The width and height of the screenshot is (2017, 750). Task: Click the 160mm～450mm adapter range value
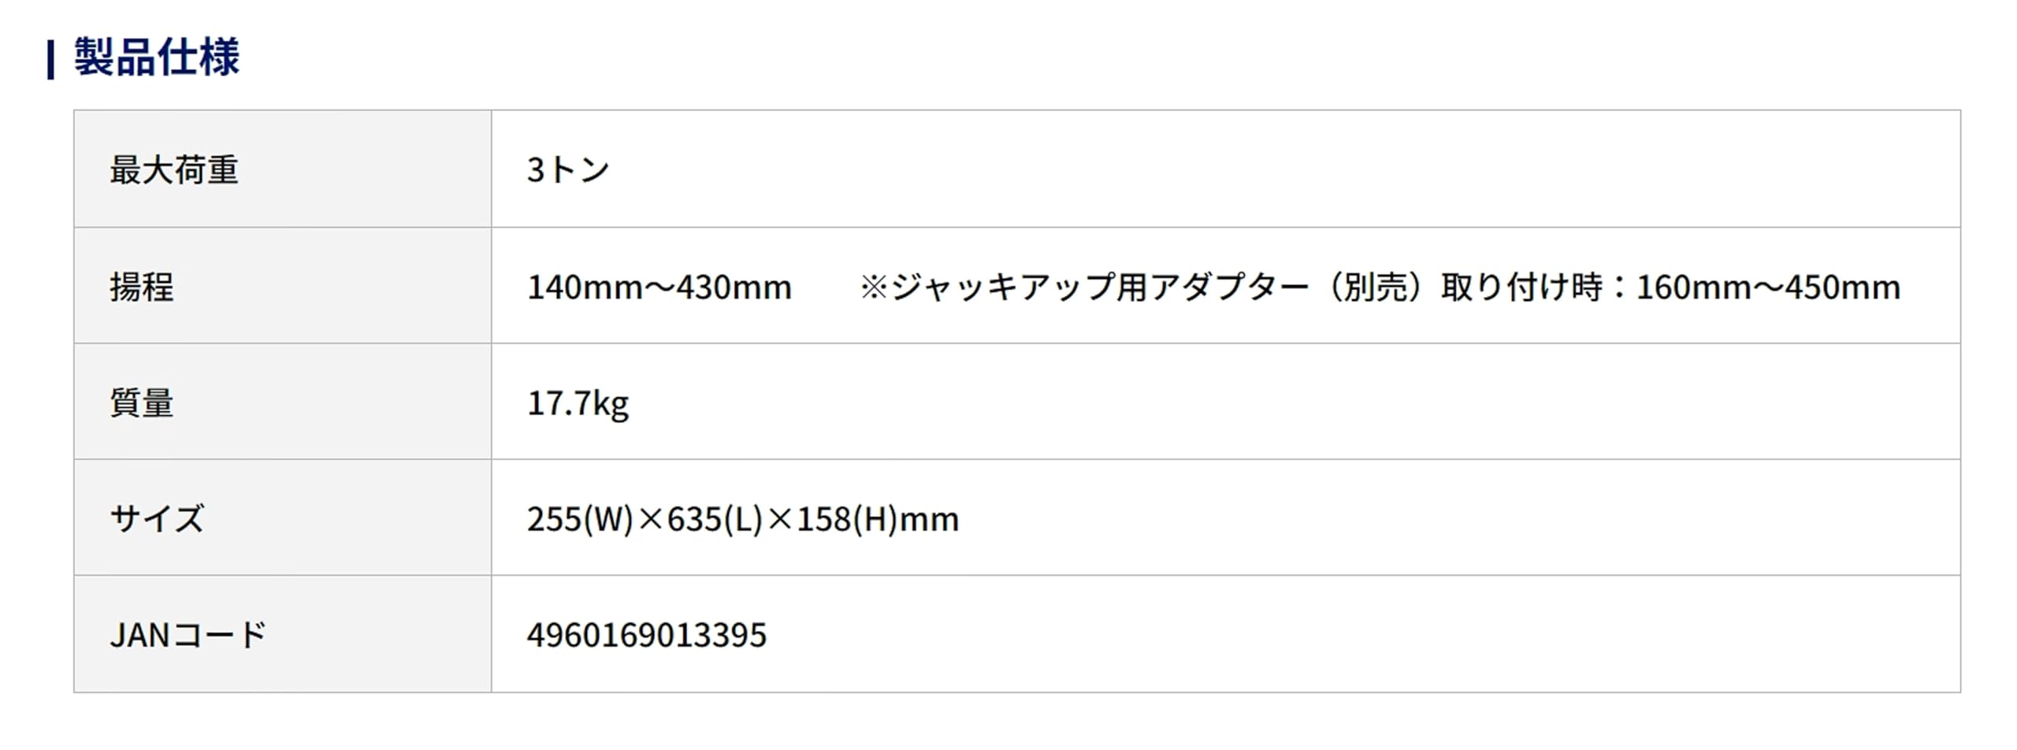click(1768, 288)
